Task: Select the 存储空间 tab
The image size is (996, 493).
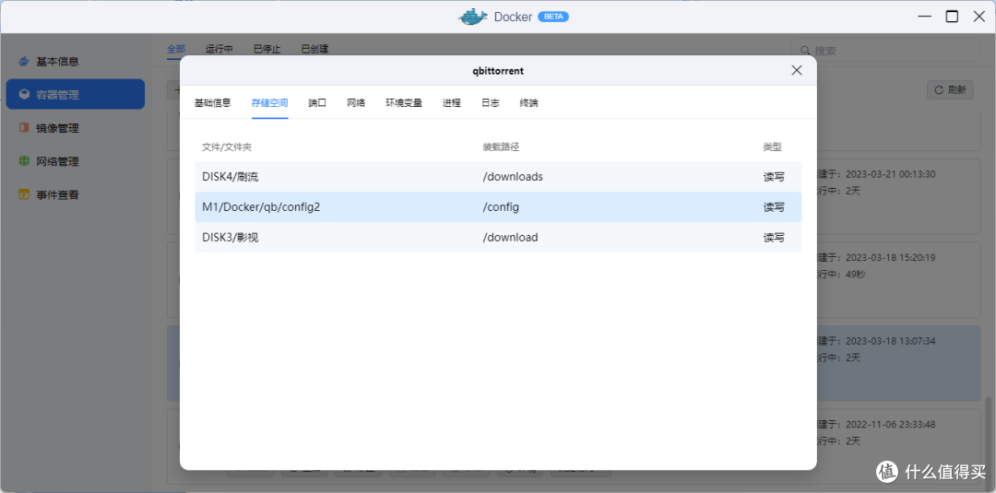Action: tap(270, 103)
